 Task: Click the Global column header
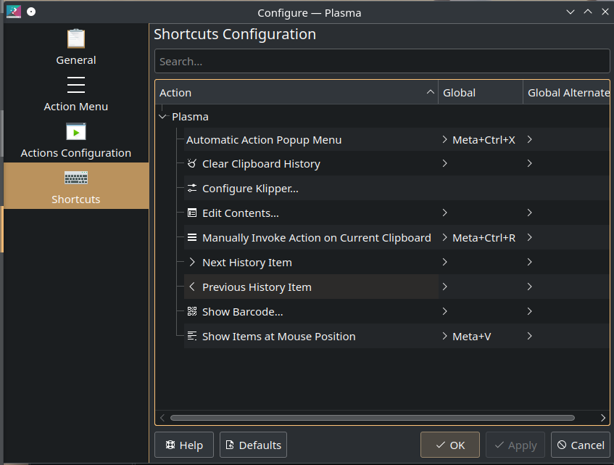click(x=480, y=93)
